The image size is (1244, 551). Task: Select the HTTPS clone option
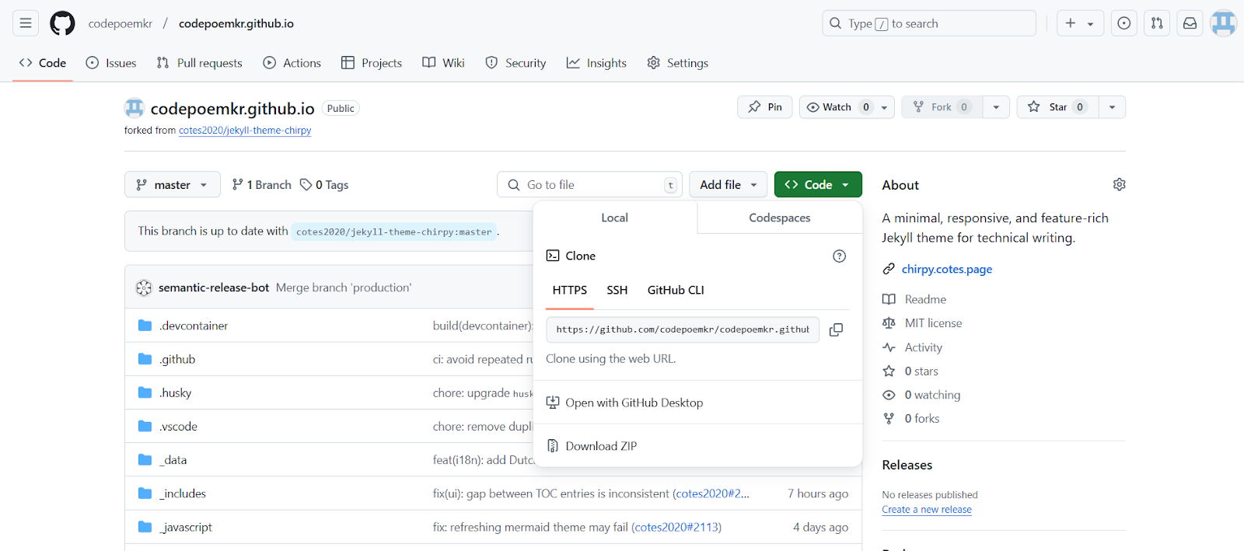pos(570,290)
